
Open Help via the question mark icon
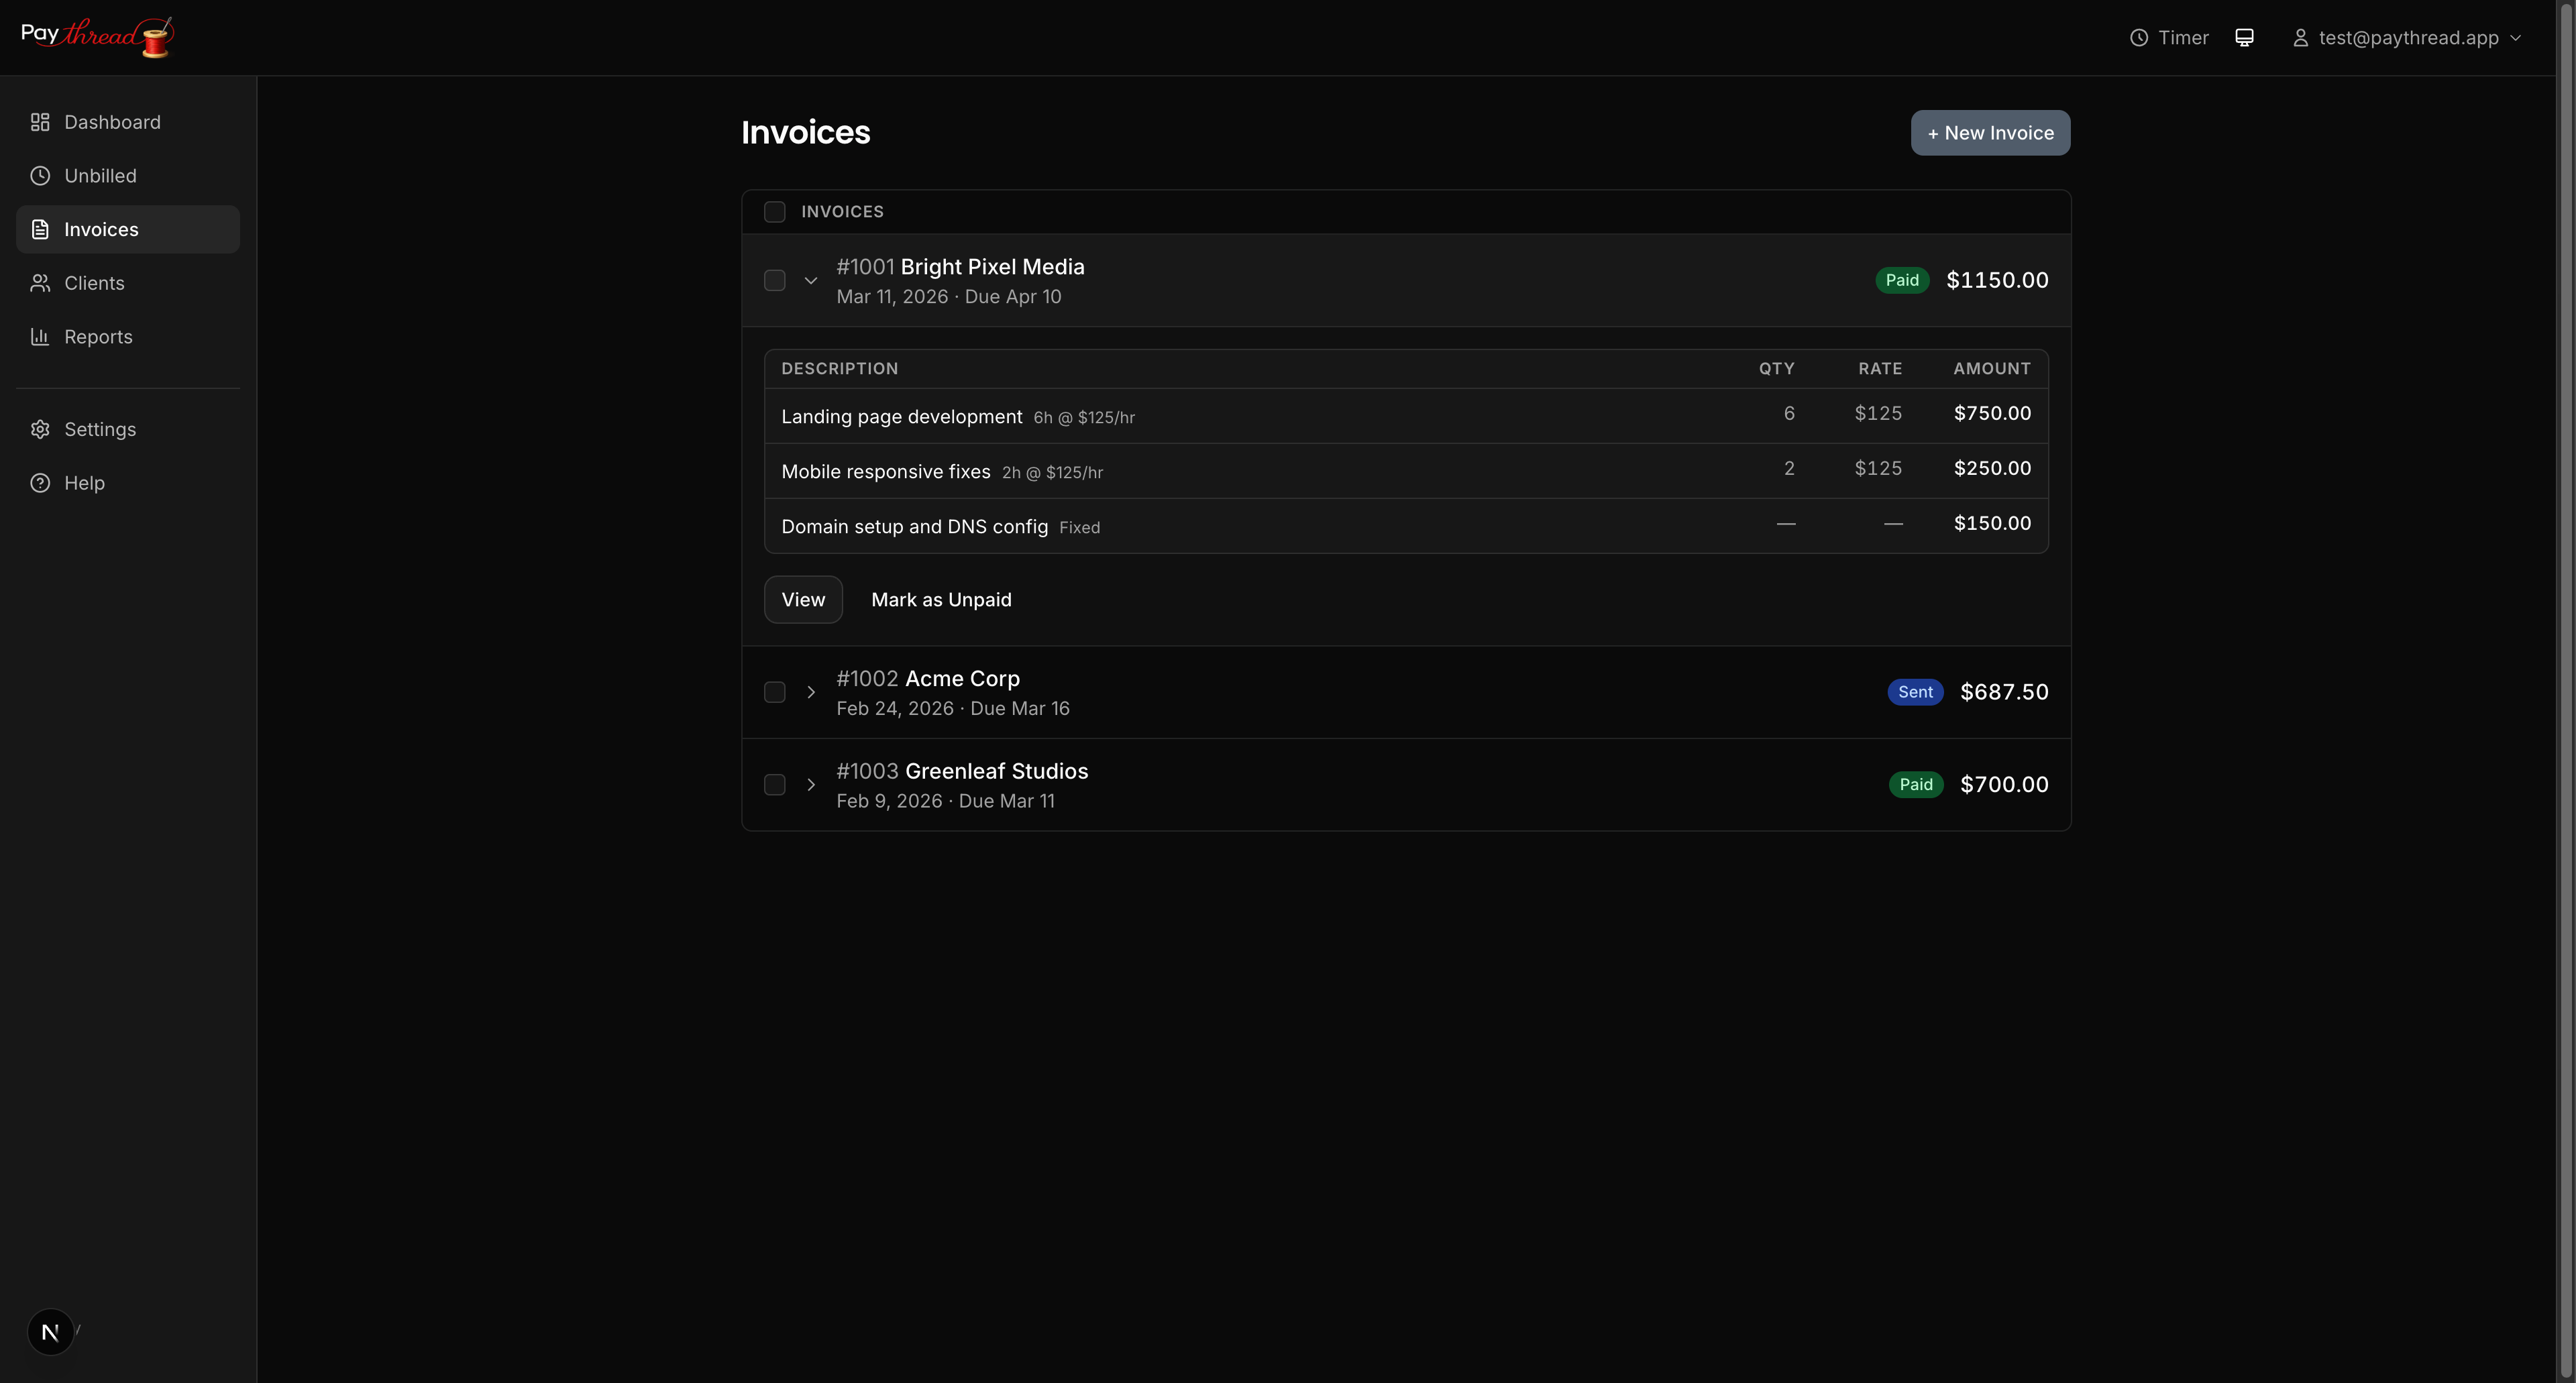(40, 482)
